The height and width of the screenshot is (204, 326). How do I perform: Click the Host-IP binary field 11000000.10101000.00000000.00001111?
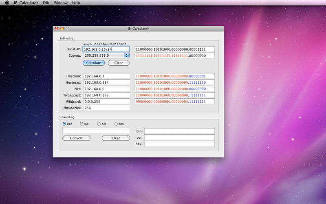[175, 49]
